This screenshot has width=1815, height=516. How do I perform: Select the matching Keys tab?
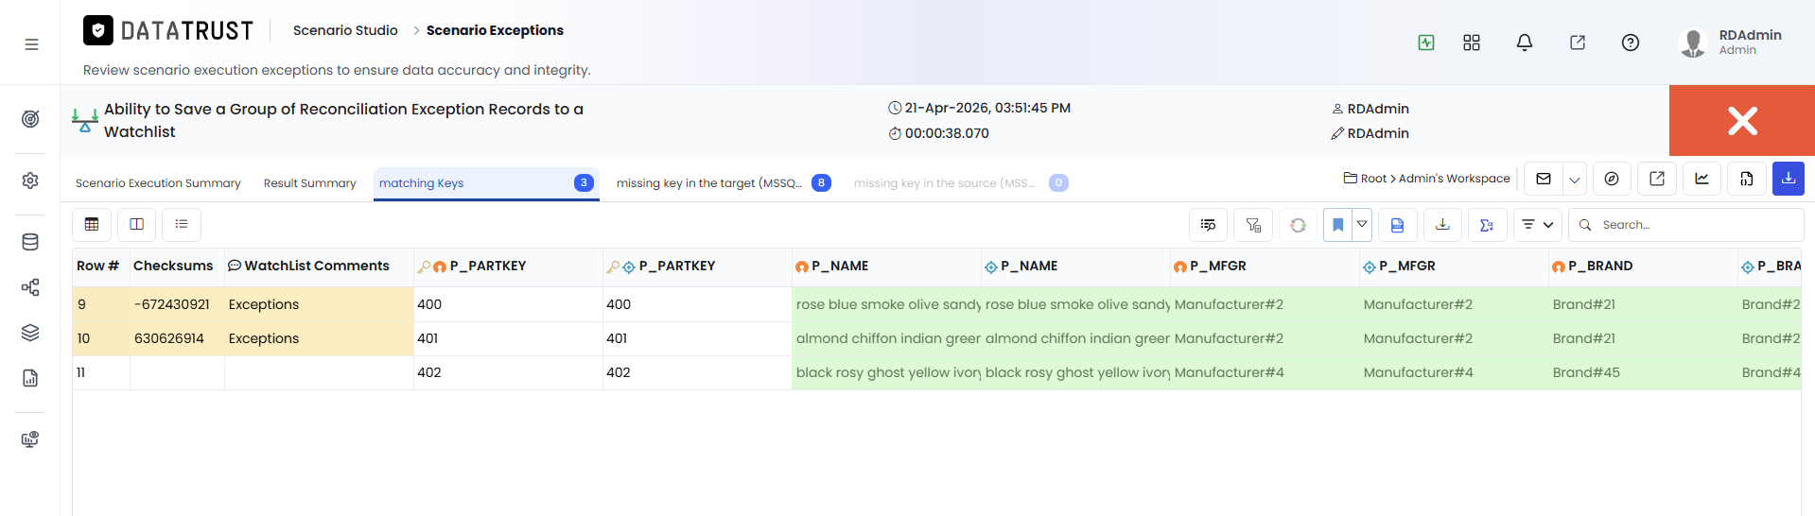(486, 183)
